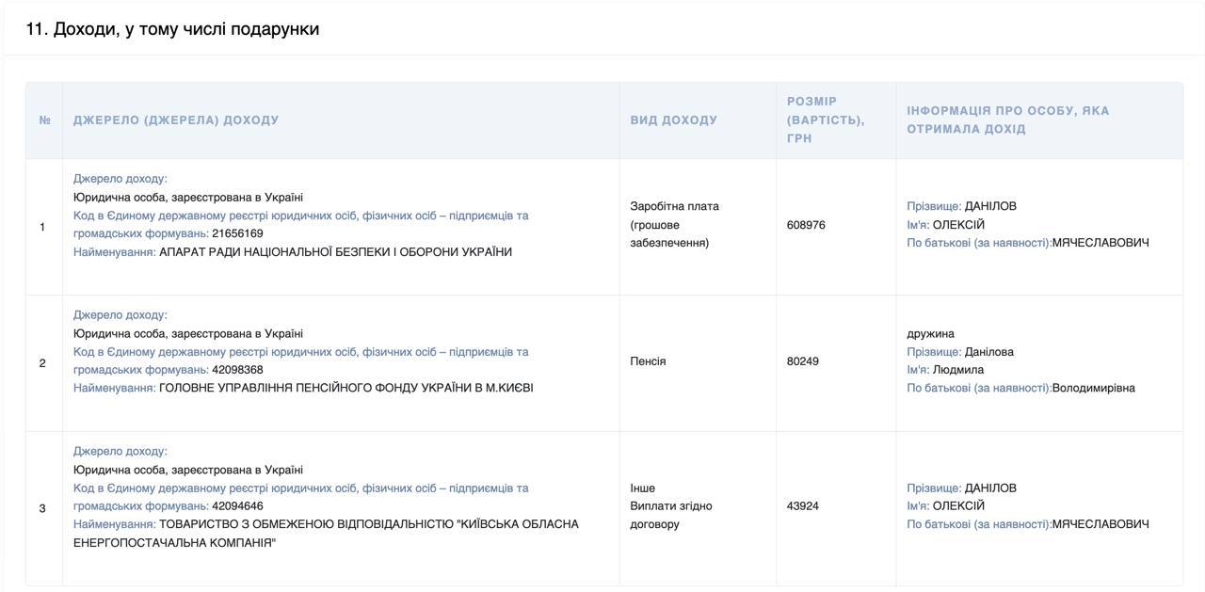This screenshot has width=1205, height=592.
Task: Click registry code 42098368
Action: click(x=237, y=370)
